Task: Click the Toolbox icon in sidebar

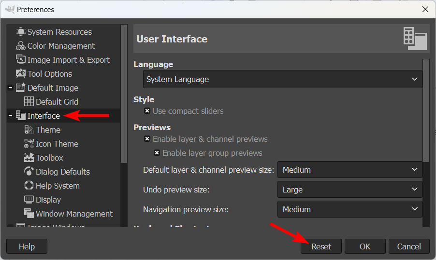Action: (29, 158)
